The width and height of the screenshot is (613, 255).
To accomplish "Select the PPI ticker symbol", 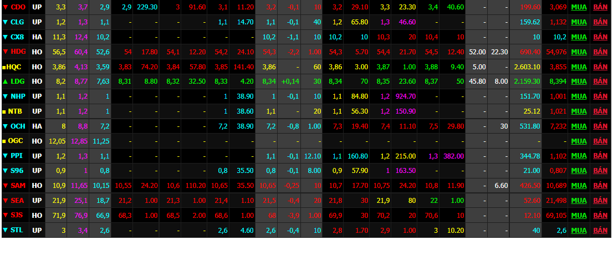I will click(17, 156).
